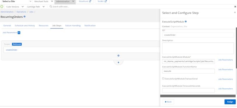Focus the ID field containing createOrder

[198, 35]
